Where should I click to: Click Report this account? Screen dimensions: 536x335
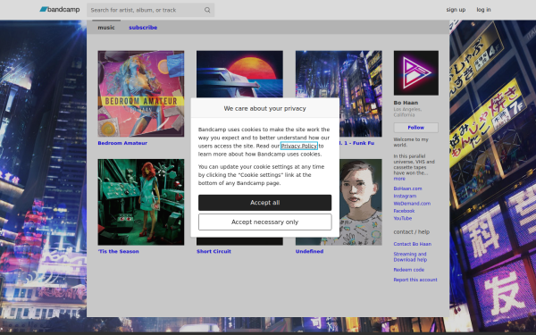click(x=415, y=280)
